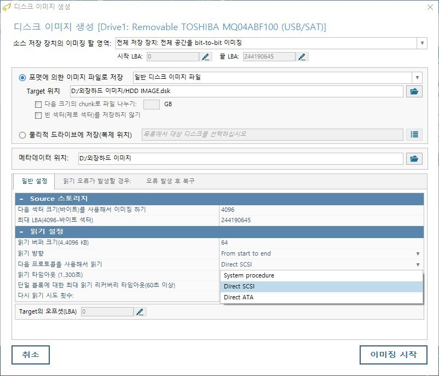
Task: Choose Direct SCSI from protocol list
Action: click(x=321, y=286)
